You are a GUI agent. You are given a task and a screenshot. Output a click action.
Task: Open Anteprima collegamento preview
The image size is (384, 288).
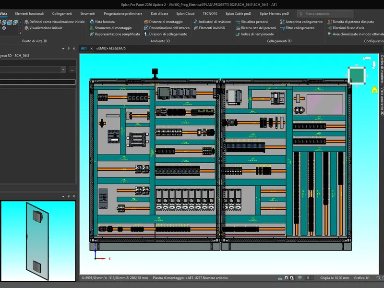click(301, 22)
